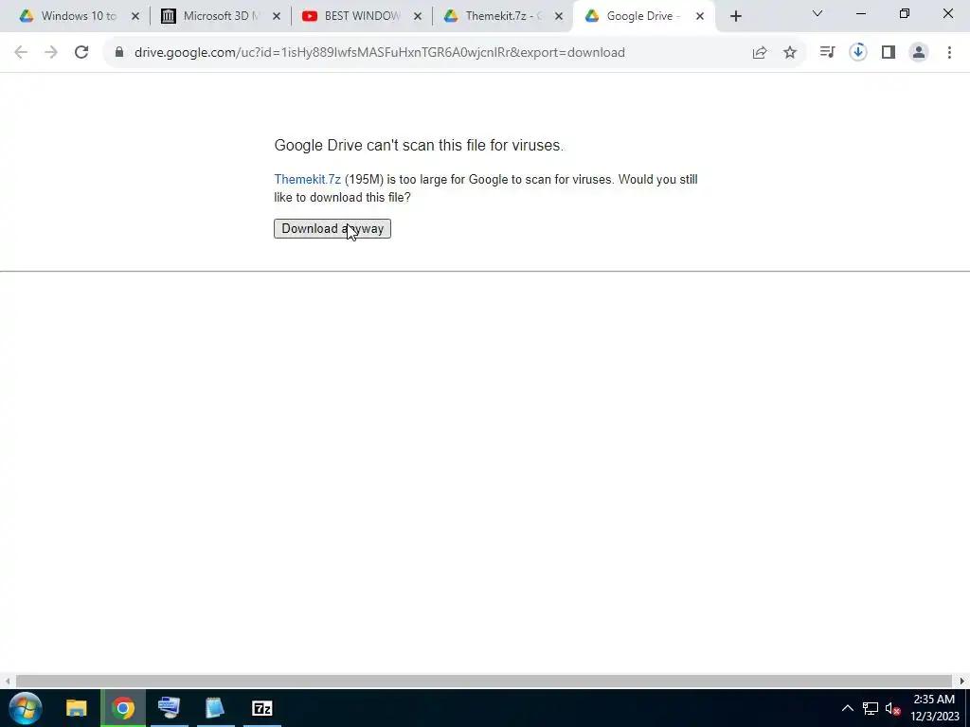Viewport: 970px width, 727px height.
Task: Close the active Google Drive tab
Action: pos(700,16)
